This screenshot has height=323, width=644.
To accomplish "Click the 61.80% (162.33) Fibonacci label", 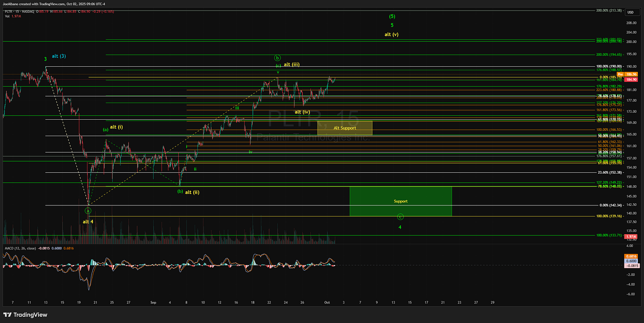I will tap(609, 142).
